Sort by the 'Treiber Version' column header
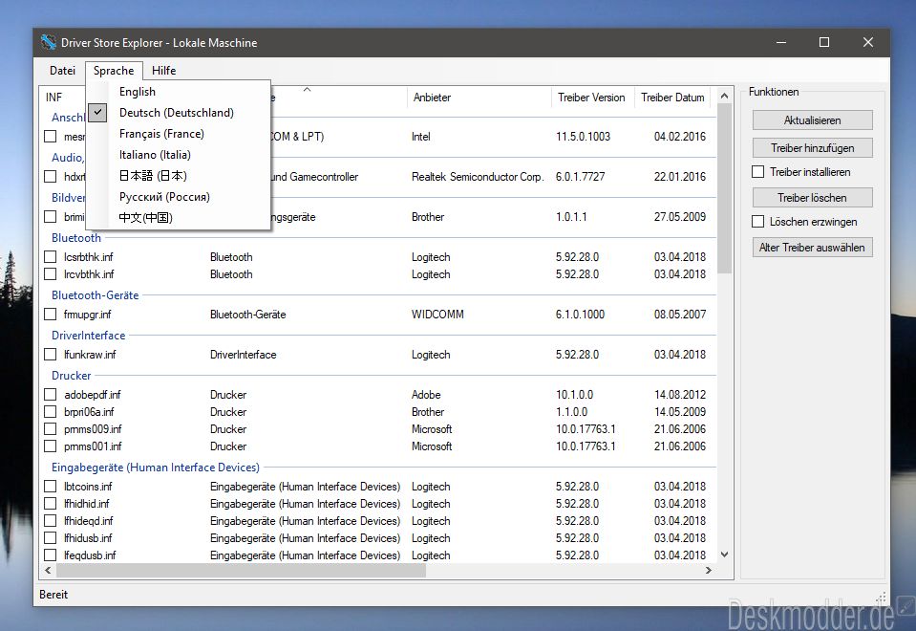916x631 pixels. pyautogui.click(x=590, y=98)
